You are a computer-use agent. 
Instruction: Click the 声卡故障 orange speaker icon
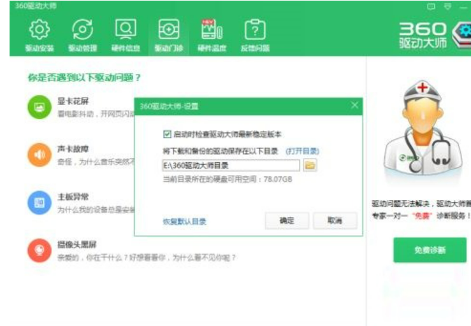40,155
